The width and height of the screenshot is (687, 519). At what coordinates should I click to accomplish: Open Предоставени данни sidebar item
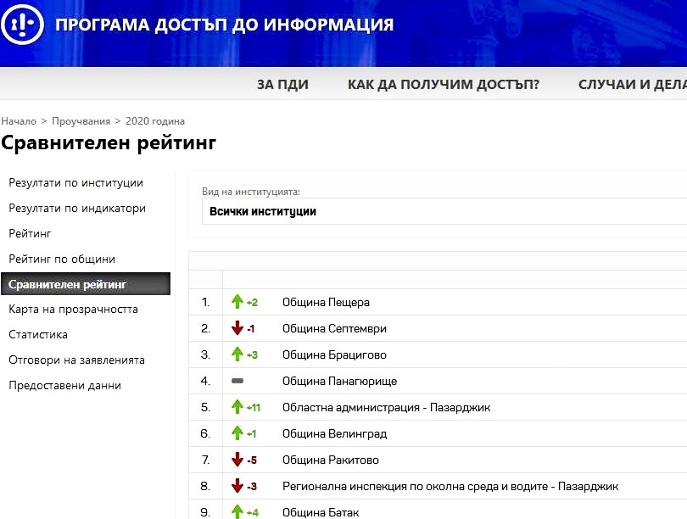coord(64,385)
